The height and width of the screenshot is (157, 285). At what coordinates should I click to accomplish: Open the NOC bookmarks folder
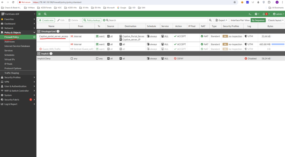[58, 8]
